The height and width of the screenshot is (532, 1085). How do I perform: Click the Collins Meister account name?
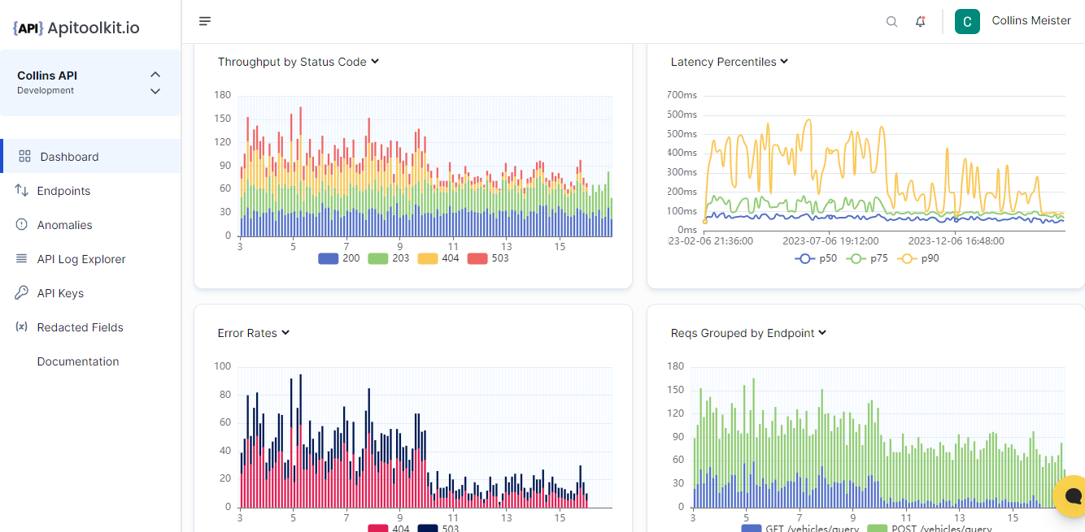click(1031, 20)
